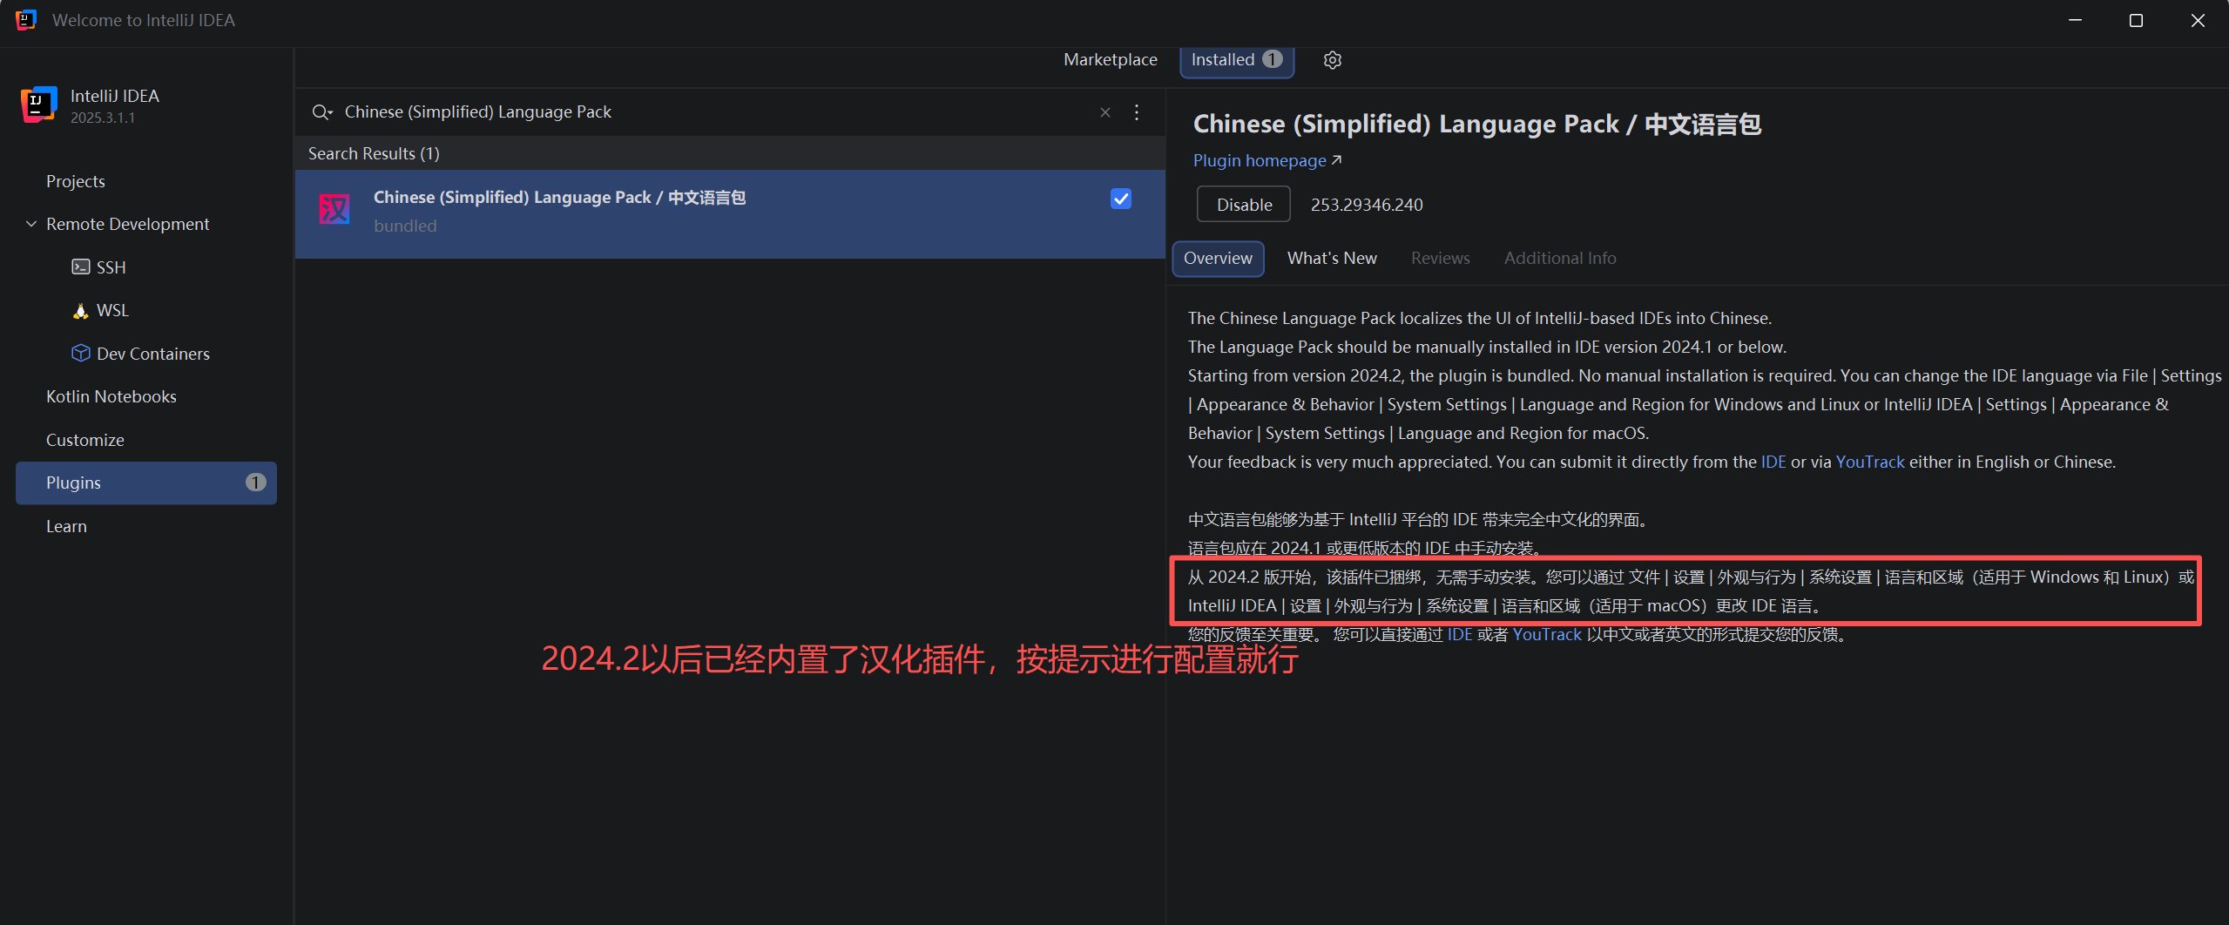Select the Chinese Language Pack search result row
The height and width of the screenshot is (925, 2229).
tap(730, 213)
